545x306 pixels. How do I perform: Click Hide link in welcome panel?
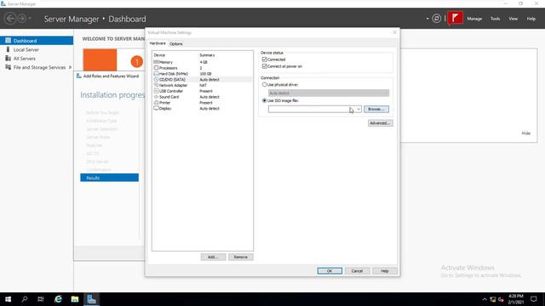pos(526,133)
